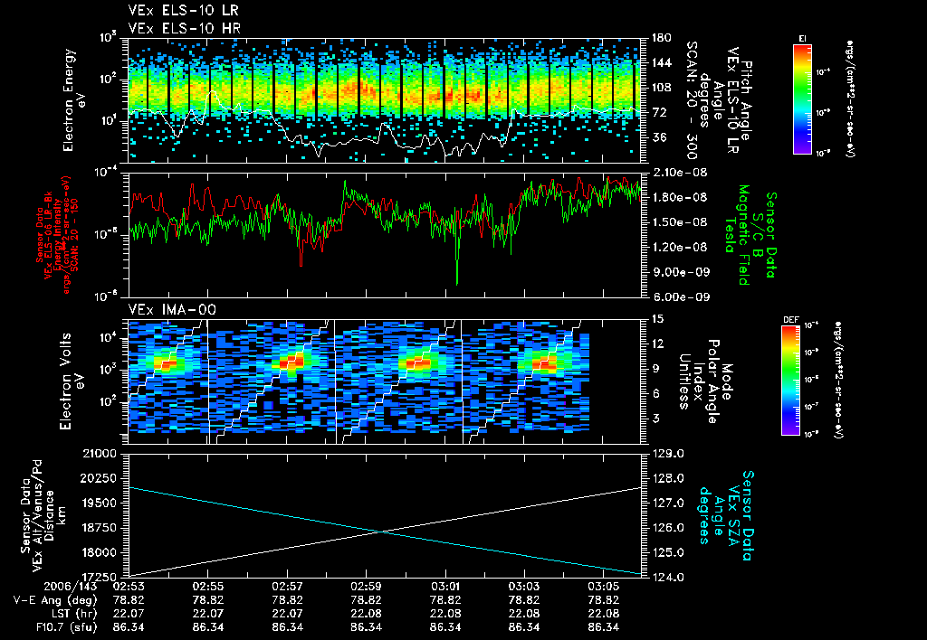Select the EI color bar legend
The image size is (927, 640).
(x=802, y=99)
